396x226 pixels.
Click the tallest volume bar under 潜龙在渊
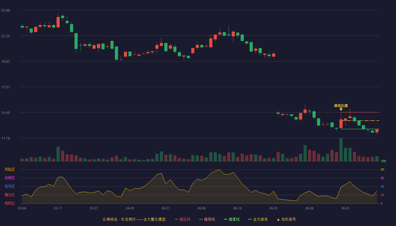tap(341, 149)
